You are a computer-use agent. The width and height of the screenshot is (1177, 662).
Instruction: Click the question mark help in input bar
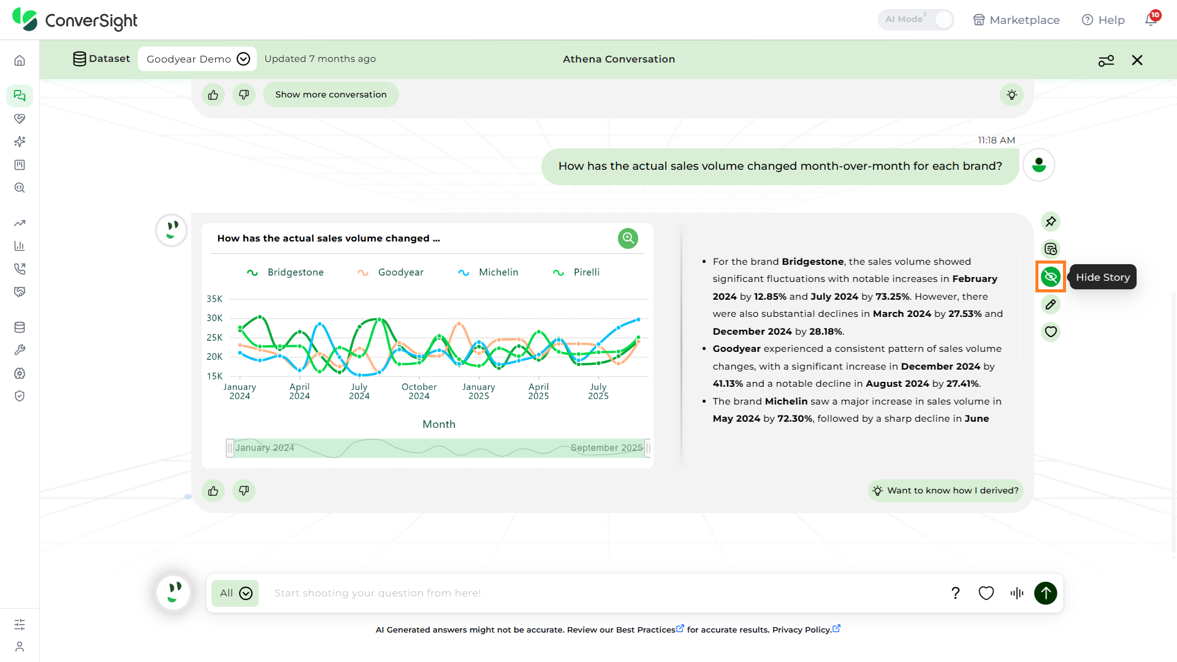[955, 593]
